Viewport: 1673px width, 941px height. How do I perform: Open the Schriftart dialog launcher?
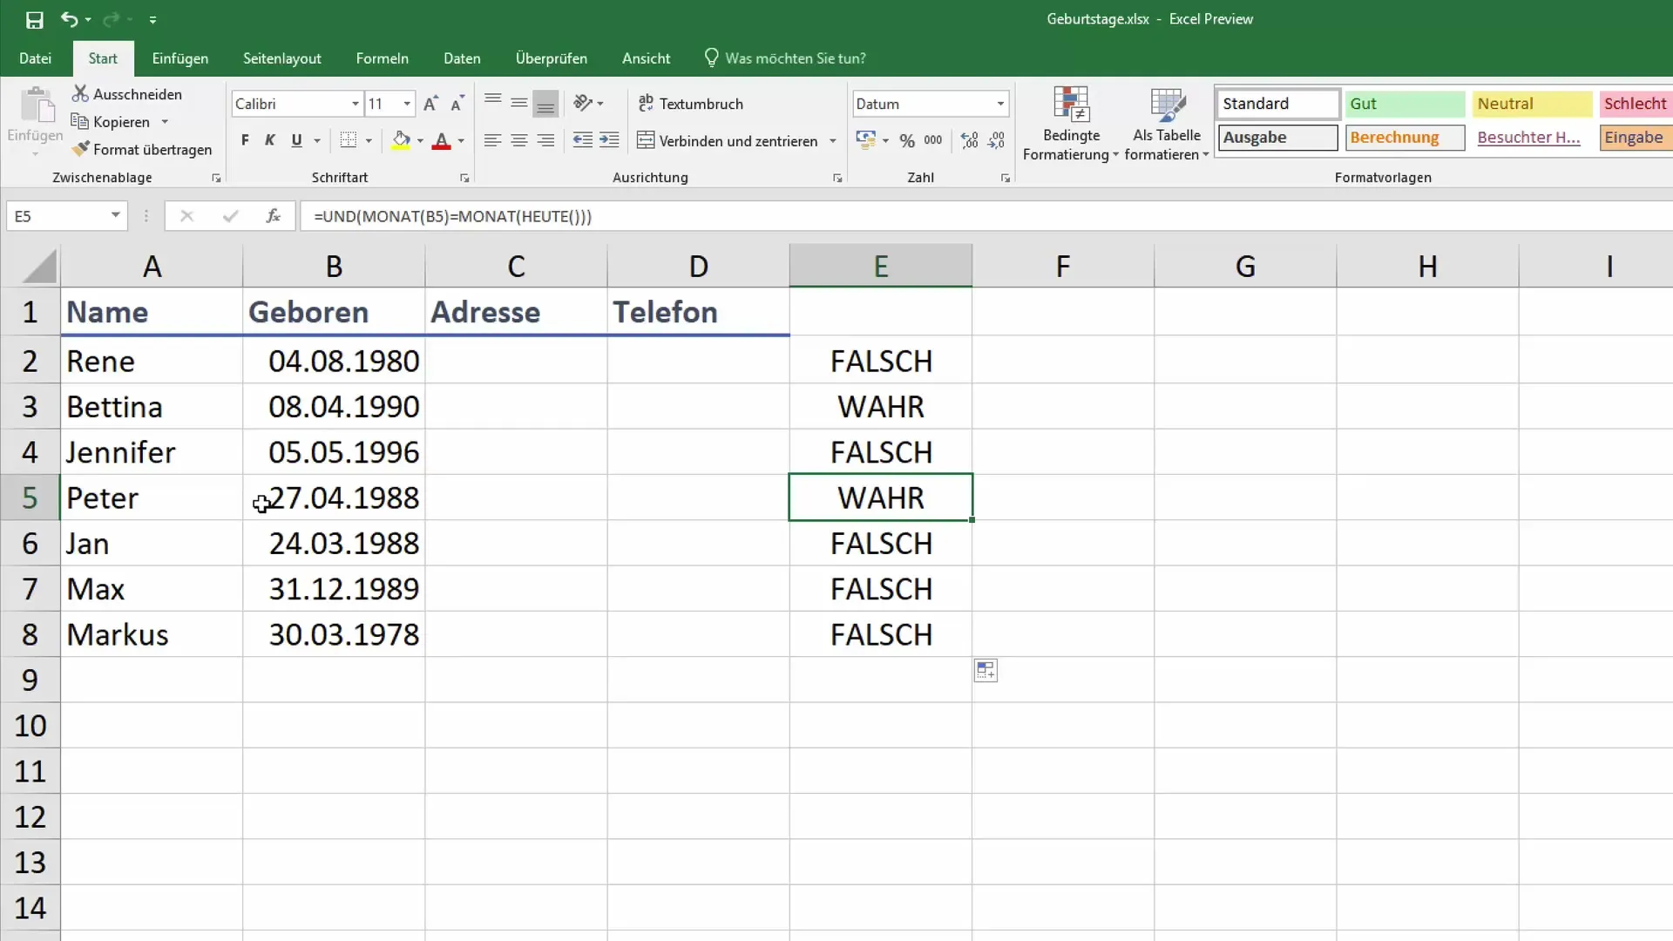point(464,178)
